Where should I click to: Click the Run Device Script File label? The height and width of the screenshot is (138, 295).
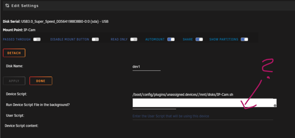coord(38,105)
